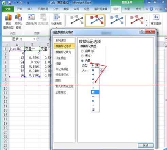Select the row 10 header
Viewport: 167px width, 150px height.
click(x=5, y=88)
